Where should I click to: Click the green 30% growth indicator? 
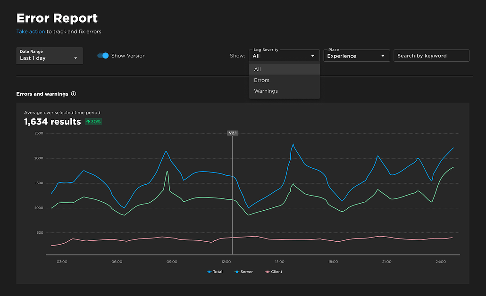pos(92,122)
